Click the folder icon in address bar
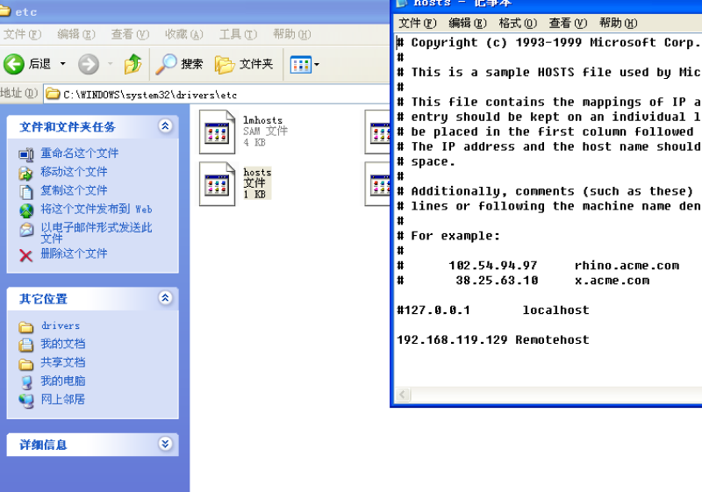 coord(53,94)
